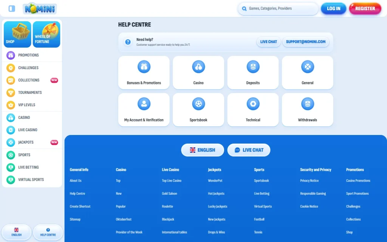The width and height of the screenshot is (387, 242).
Task: Open Help Centre footer link
Action: coord(77,194)
